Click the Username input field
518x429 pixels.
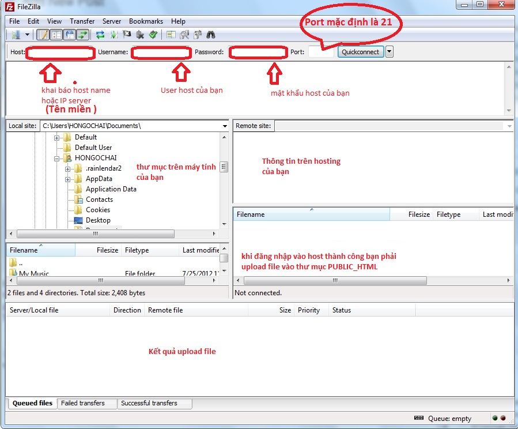point(161,53)
